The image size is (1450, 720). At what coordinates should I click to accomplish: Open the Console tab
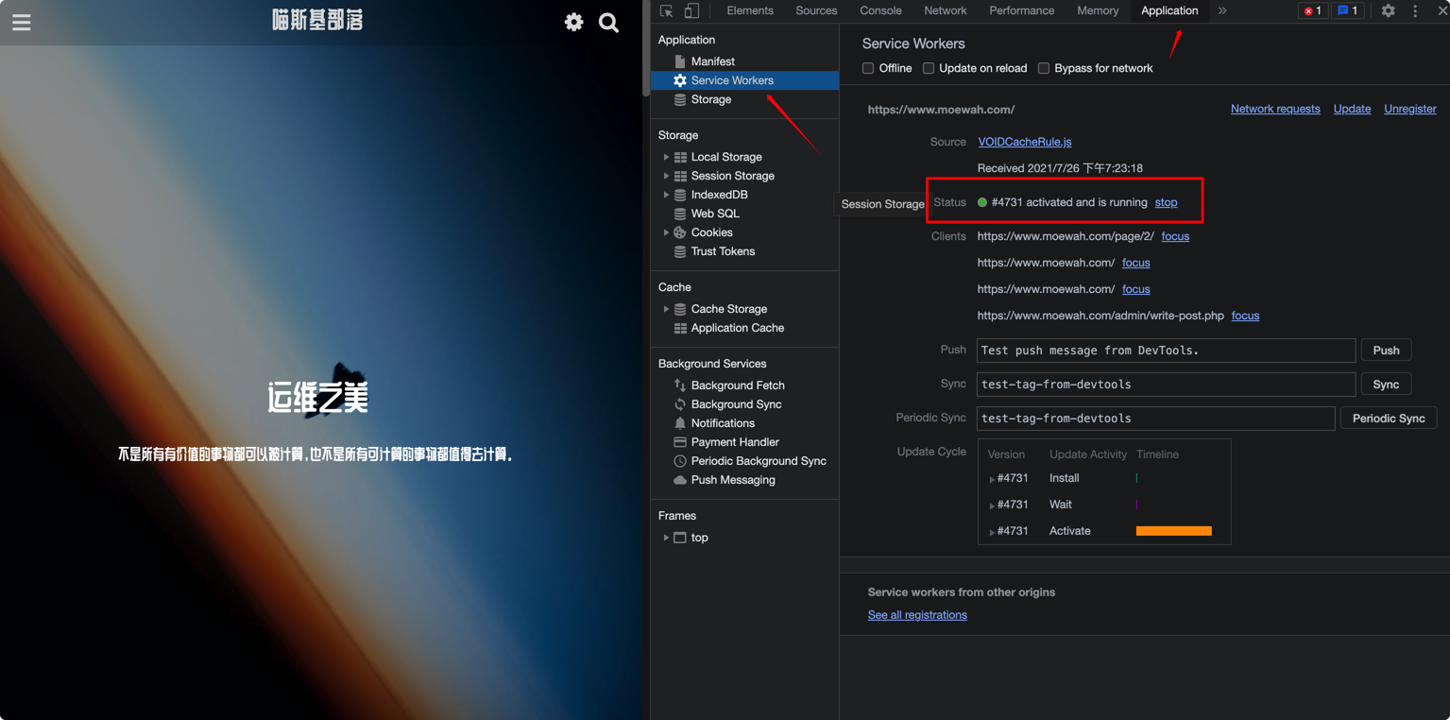[880, 11]
